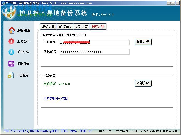Screen dimensions: 181x135
Task: Click the 升级管理 group label
Action: [x=49, y=76]
